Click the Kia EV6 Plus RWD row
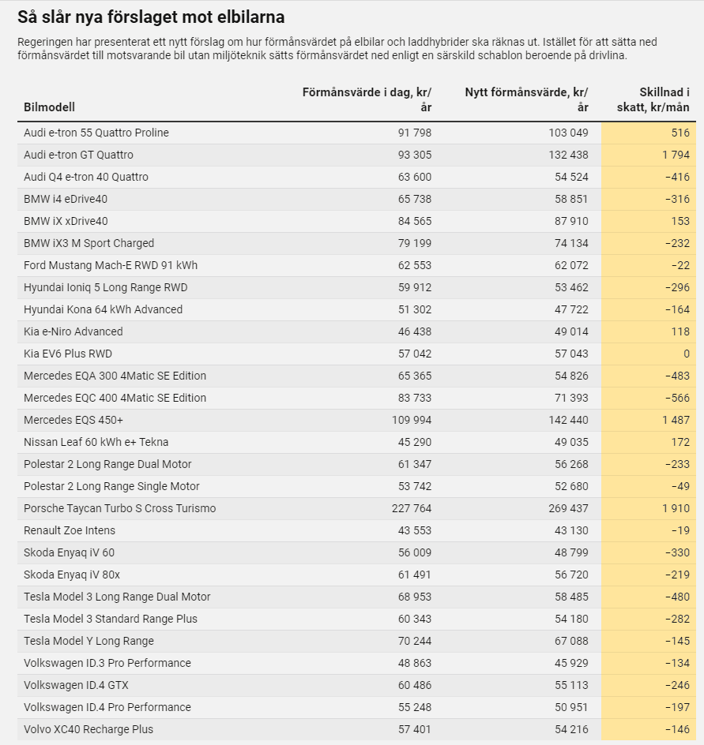 pos(357,354)
